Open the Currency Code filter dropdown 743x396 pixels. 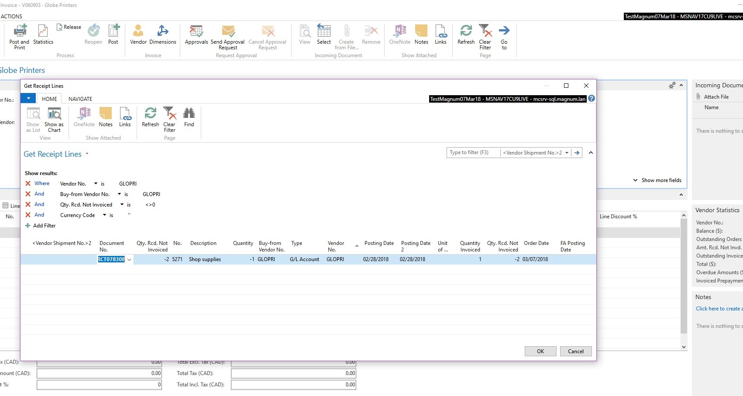(104, 215)
